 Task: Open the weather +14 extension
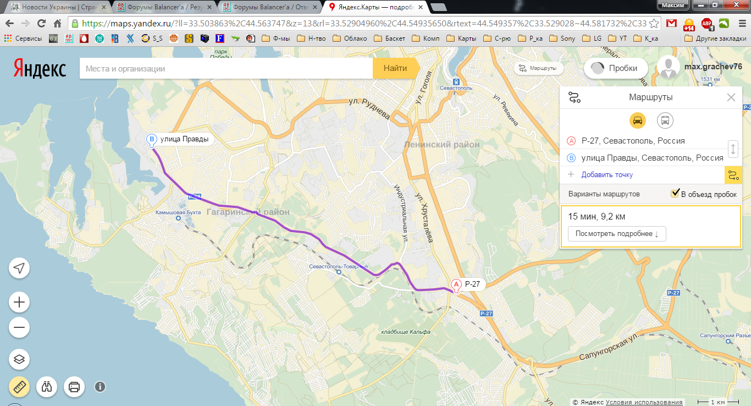coord(689,24)
